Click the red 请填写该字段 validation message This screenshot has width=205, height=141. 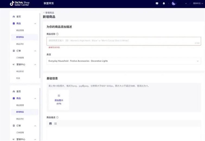54,47
